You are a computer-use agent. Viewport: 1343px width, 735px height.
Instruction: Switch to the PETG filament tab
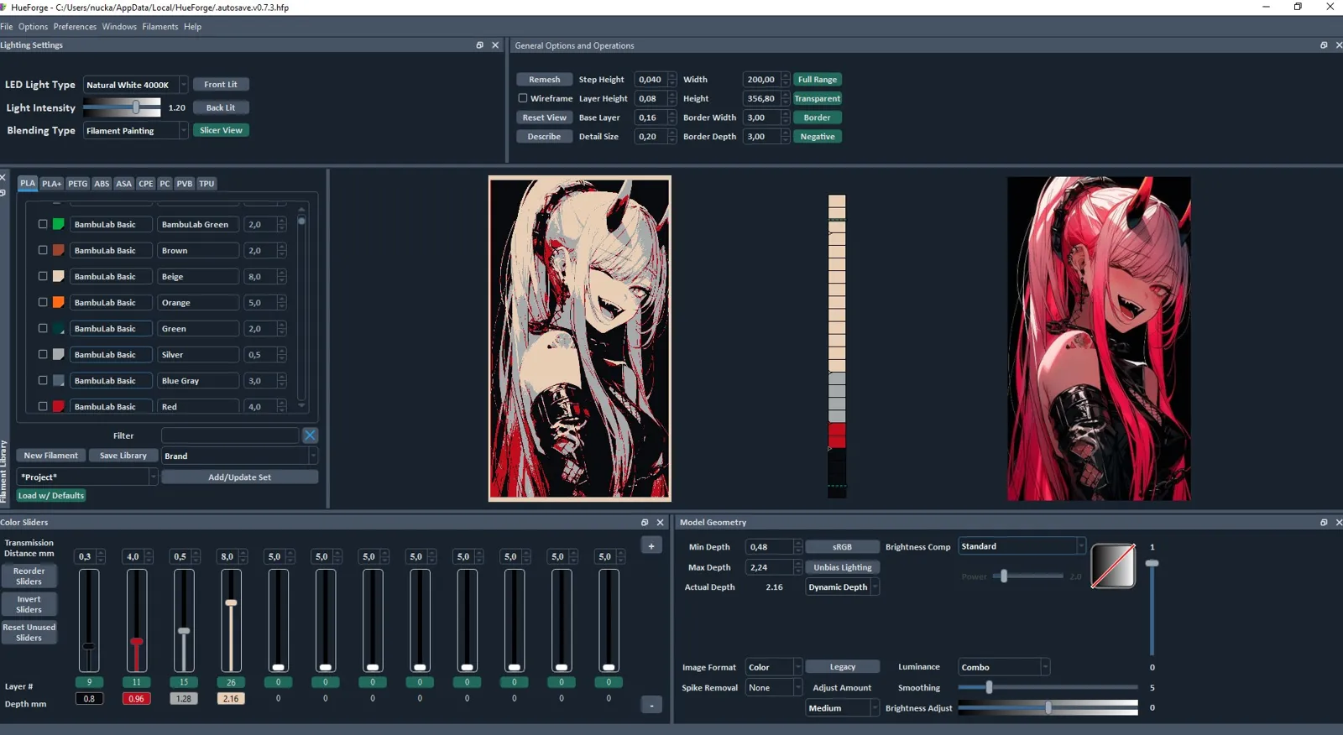click(x=78, y=184)
